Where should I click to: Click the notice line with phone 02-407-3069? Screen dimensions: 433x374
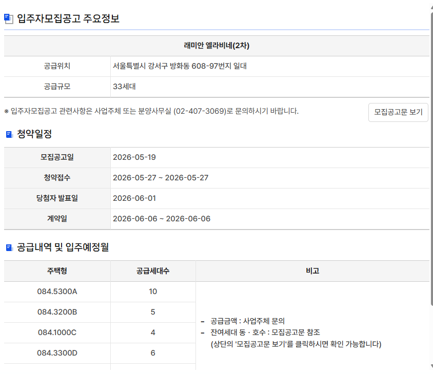pos(151,111)
